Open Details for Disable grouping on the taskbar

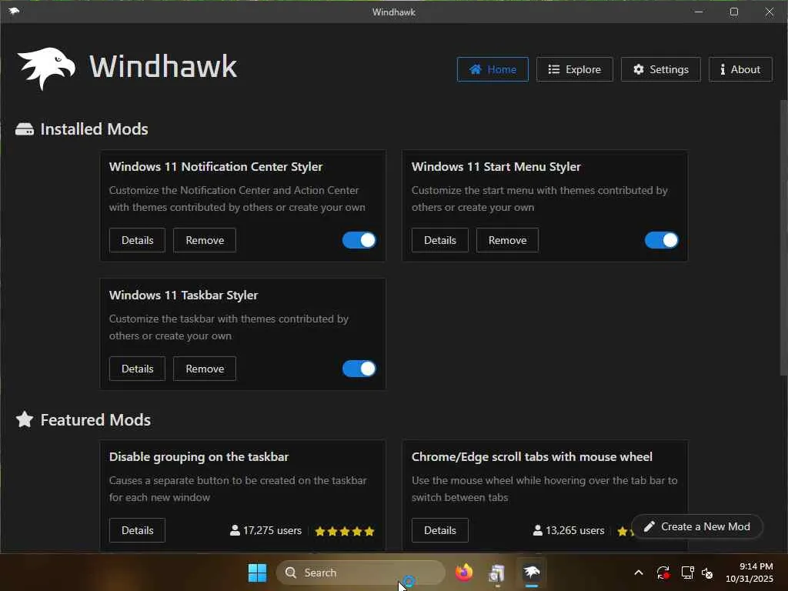(137, 530)
